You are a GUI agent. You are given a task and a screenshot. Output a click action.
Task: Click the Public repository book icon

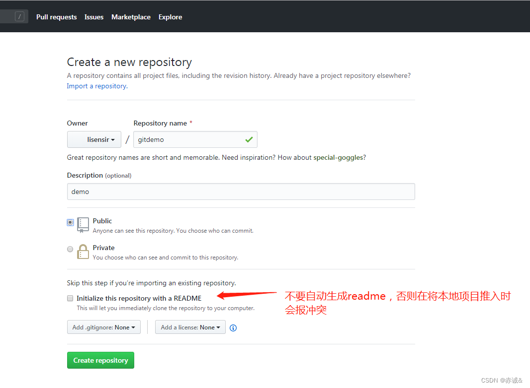point(83,225)
